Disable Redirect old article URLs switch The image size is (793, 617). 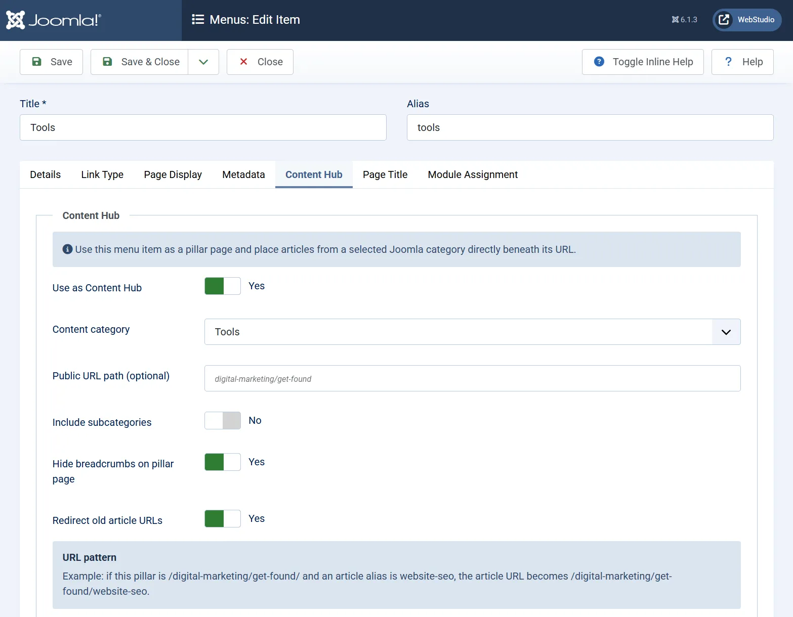223,518
